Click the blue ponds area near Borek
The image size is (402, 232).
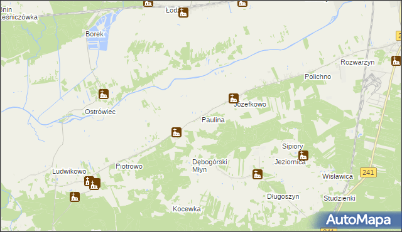pos(100,32)
